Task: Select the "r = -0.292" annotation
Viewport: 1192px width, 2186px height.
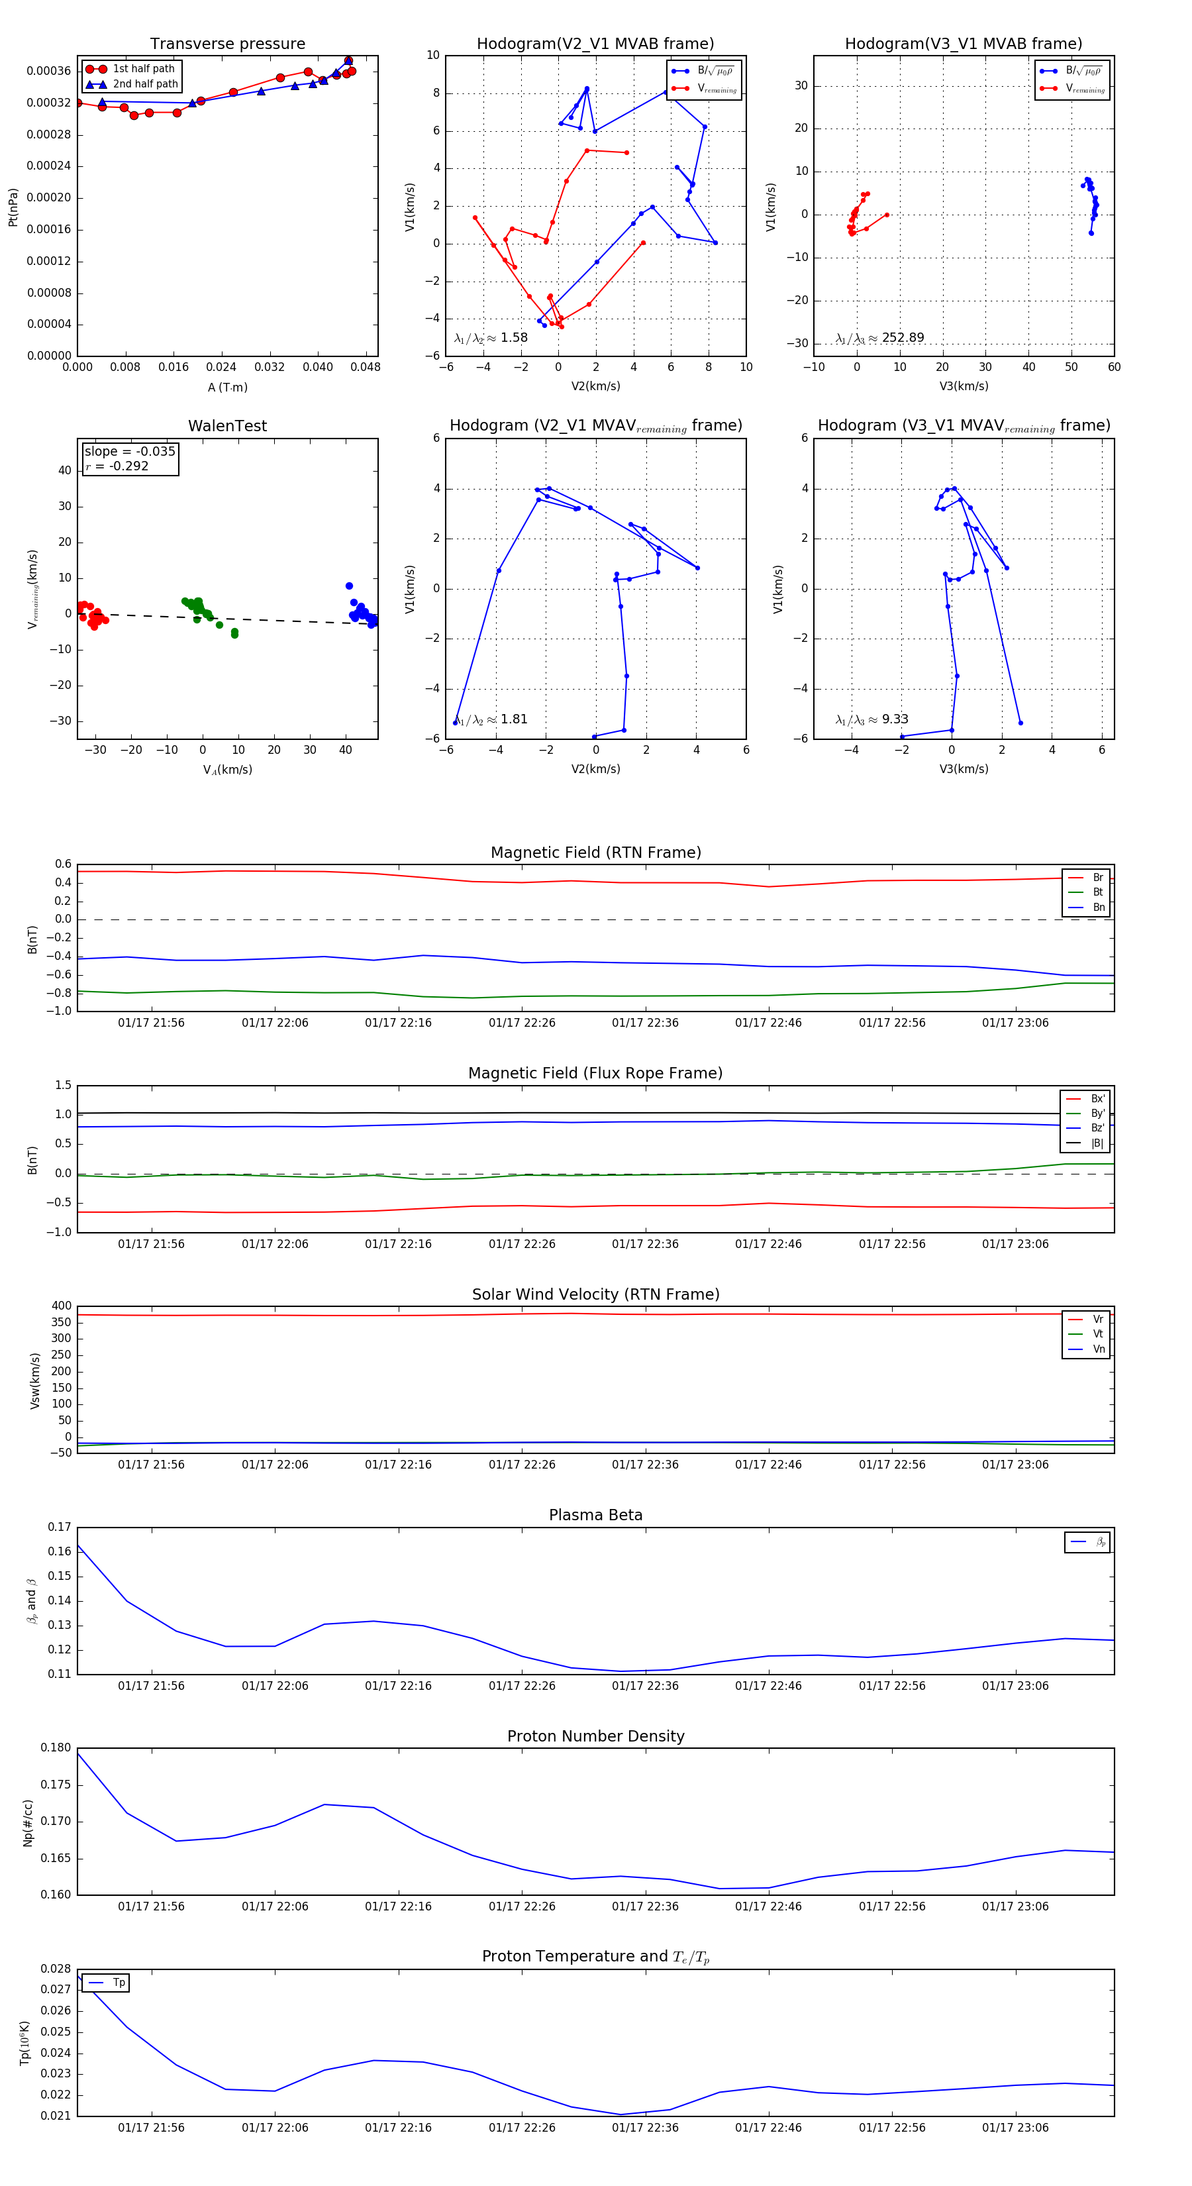Action: (x=117, y=466)
